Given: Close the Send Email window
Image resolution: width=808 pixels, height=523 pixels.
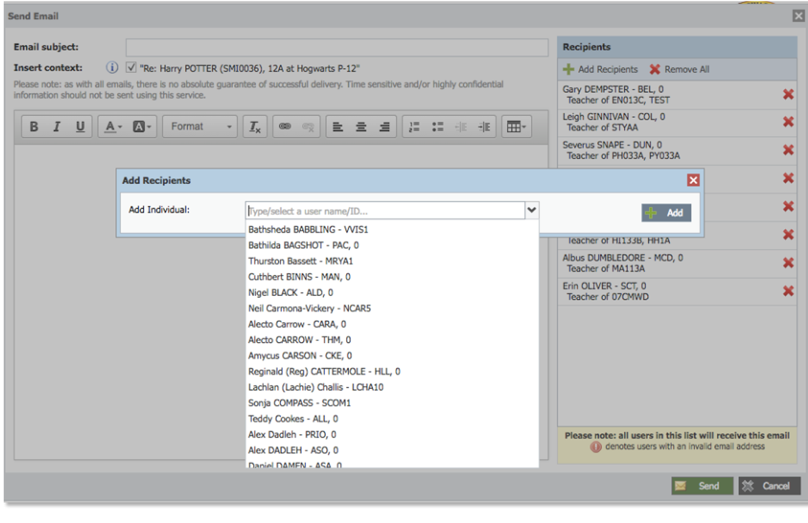Looking at the screenshot, I should pyautogui.click(x=798, y=16).
